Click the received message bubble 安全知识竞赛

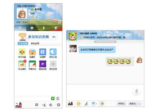coord(97,50)
